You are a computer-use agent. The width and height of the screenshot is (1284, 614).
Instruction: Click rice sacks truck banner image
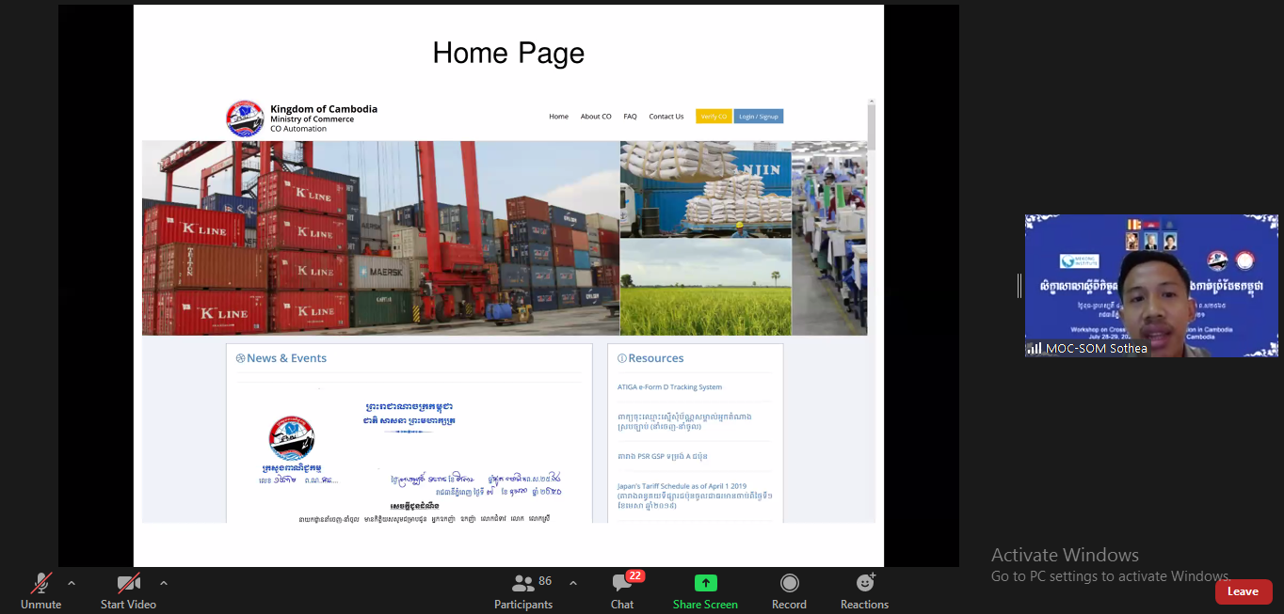click(705, 190)
